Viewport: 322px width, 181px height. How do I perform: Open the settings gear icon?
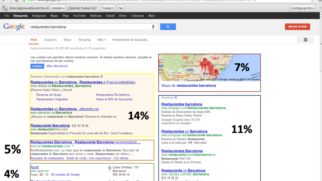pos(305,40)
